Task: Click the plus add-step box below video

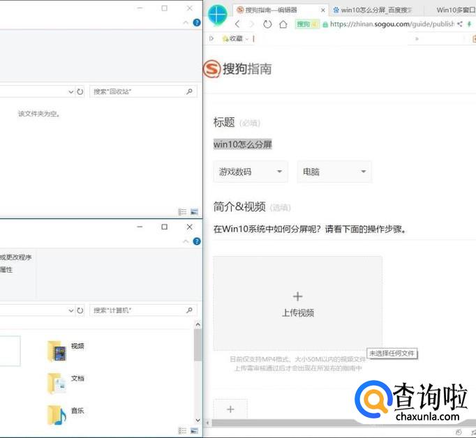Action: [x=230, y=409]
